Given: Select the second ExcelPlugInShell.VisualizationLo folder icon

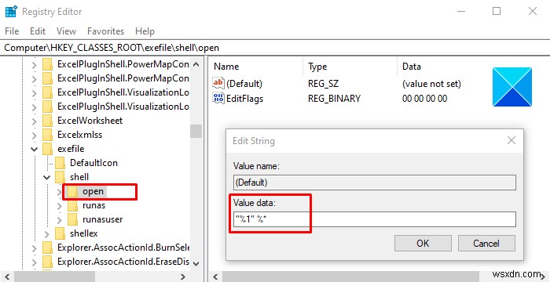Looking at the screenshot, I should 47,107.
